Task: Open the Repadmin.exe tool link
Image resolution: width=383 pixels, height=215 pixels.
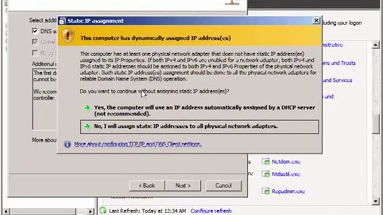Action: click(x=288, y=191)
